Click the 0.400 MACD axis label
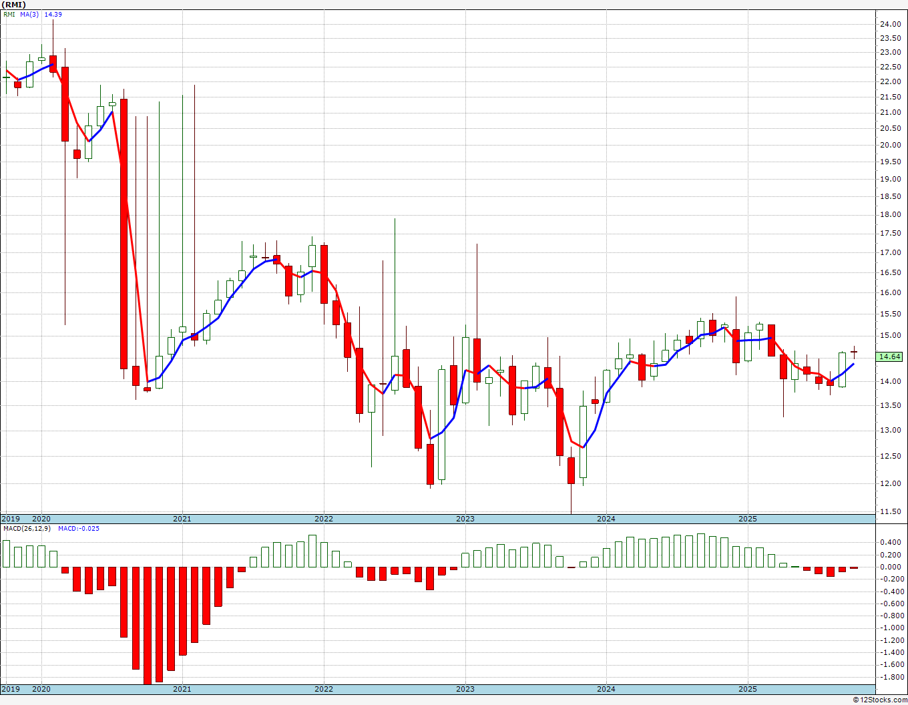The image size is (908, 705). (892, 542)
